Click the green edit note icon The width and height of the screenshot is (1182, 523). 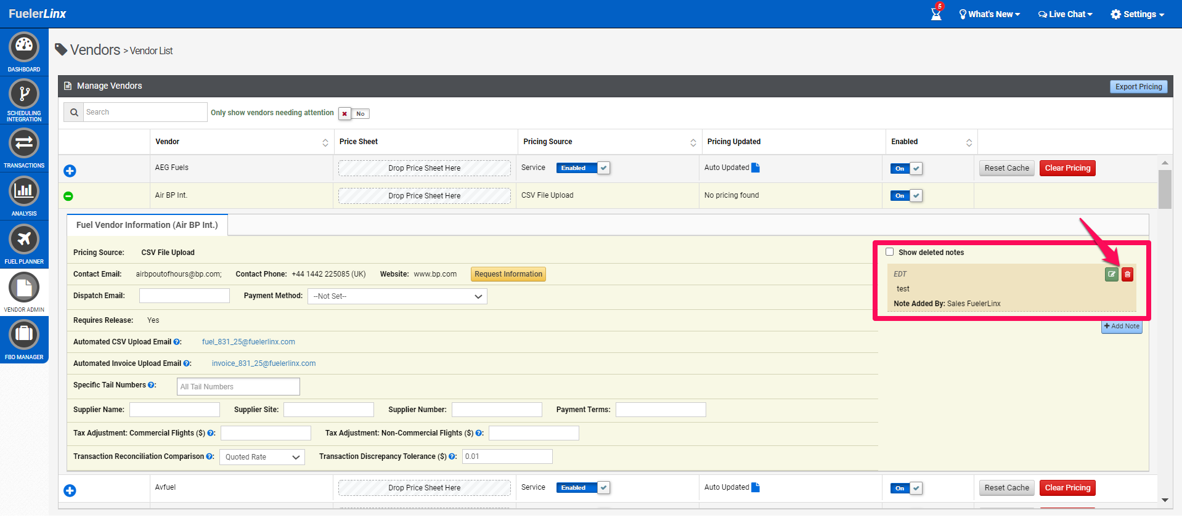coord(1111,274)
